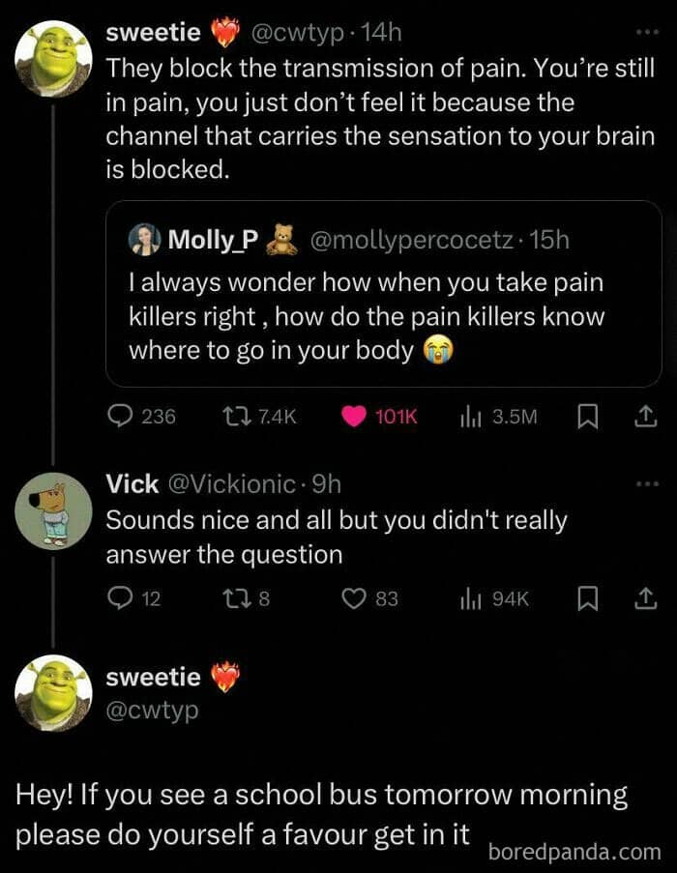Like Vick's tweet with 83 likes

pos(354,599)
